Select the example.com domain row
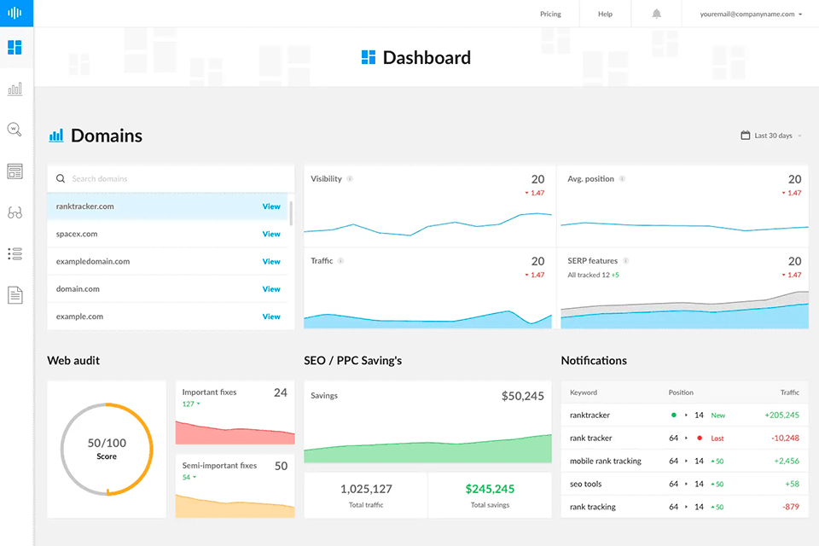Screen dimensions: 819x546 (167, 317)
